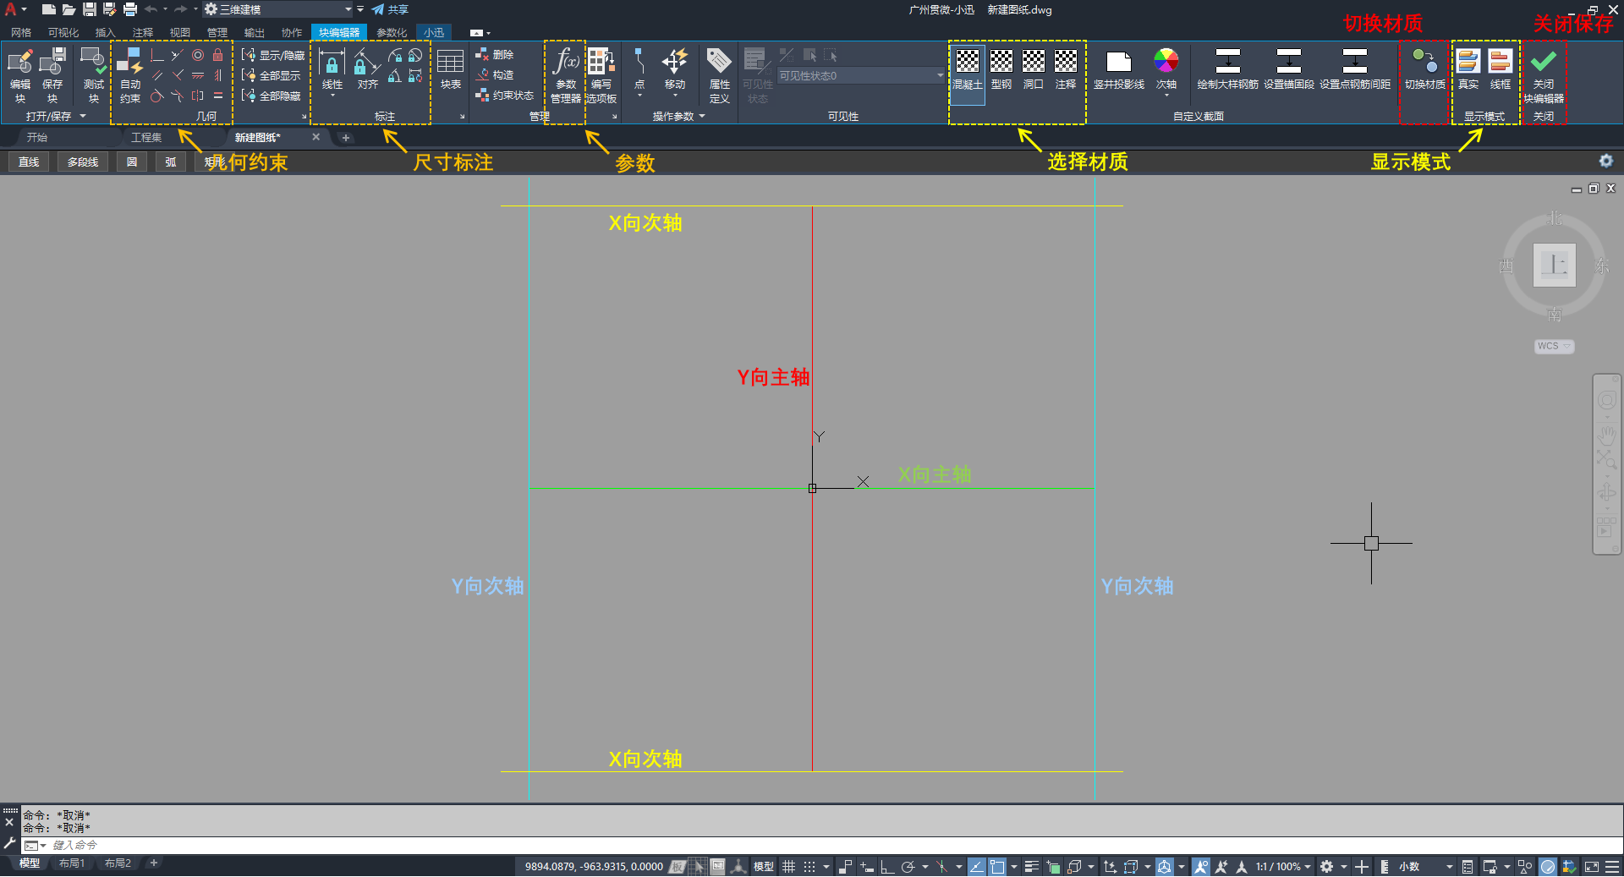Toggle the 线框 display mode
The width and height of the screenshot is (1624, 877).
[x=1501, y=61]
